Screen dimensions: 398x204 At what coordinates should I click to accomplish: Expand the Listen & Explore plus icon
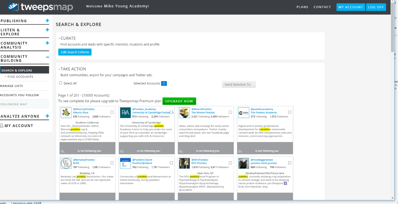pos(47,30)
